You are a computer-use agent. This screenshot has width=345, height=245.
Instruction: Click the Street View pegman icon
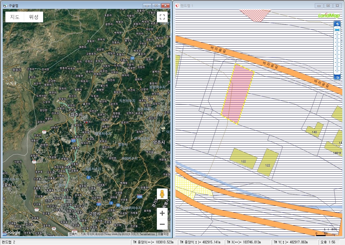click(162, 194)
